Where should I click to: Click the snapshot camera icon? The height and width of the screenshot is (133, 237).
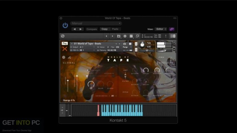(x=125, y=44)
